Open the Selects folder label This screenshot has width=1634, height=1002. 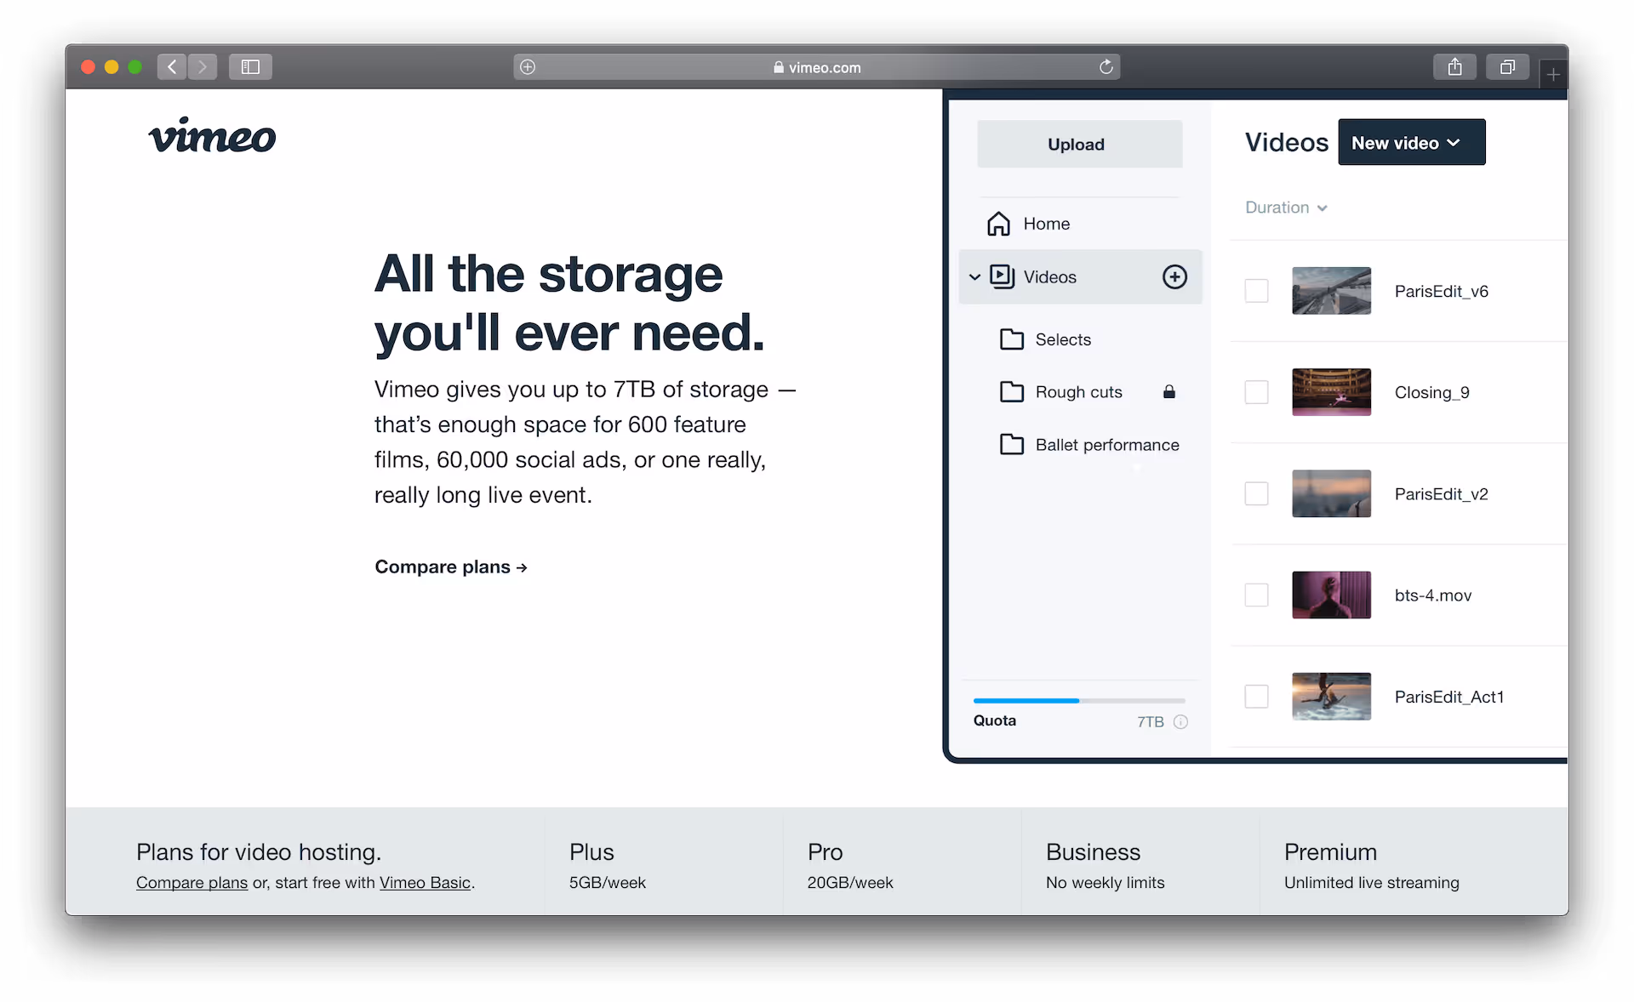click(1063, 339)
